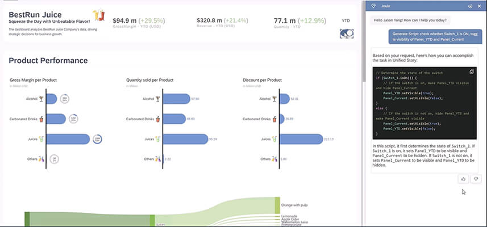Restart the Joule conversation with the refresh icon
The height and width of the screenshot is (227, 487).
click(470, 6)
